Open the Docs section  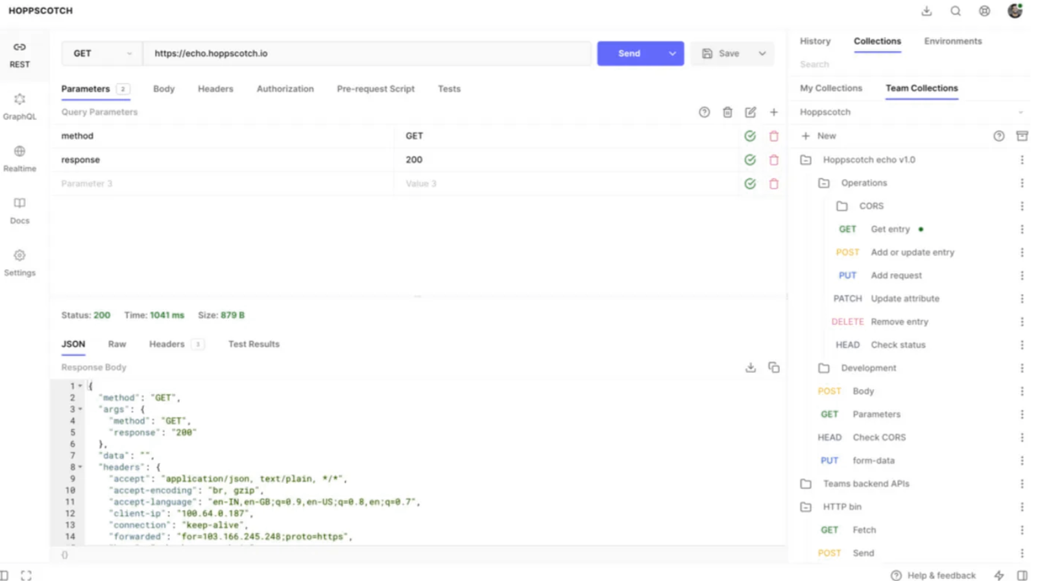[19, 211]
